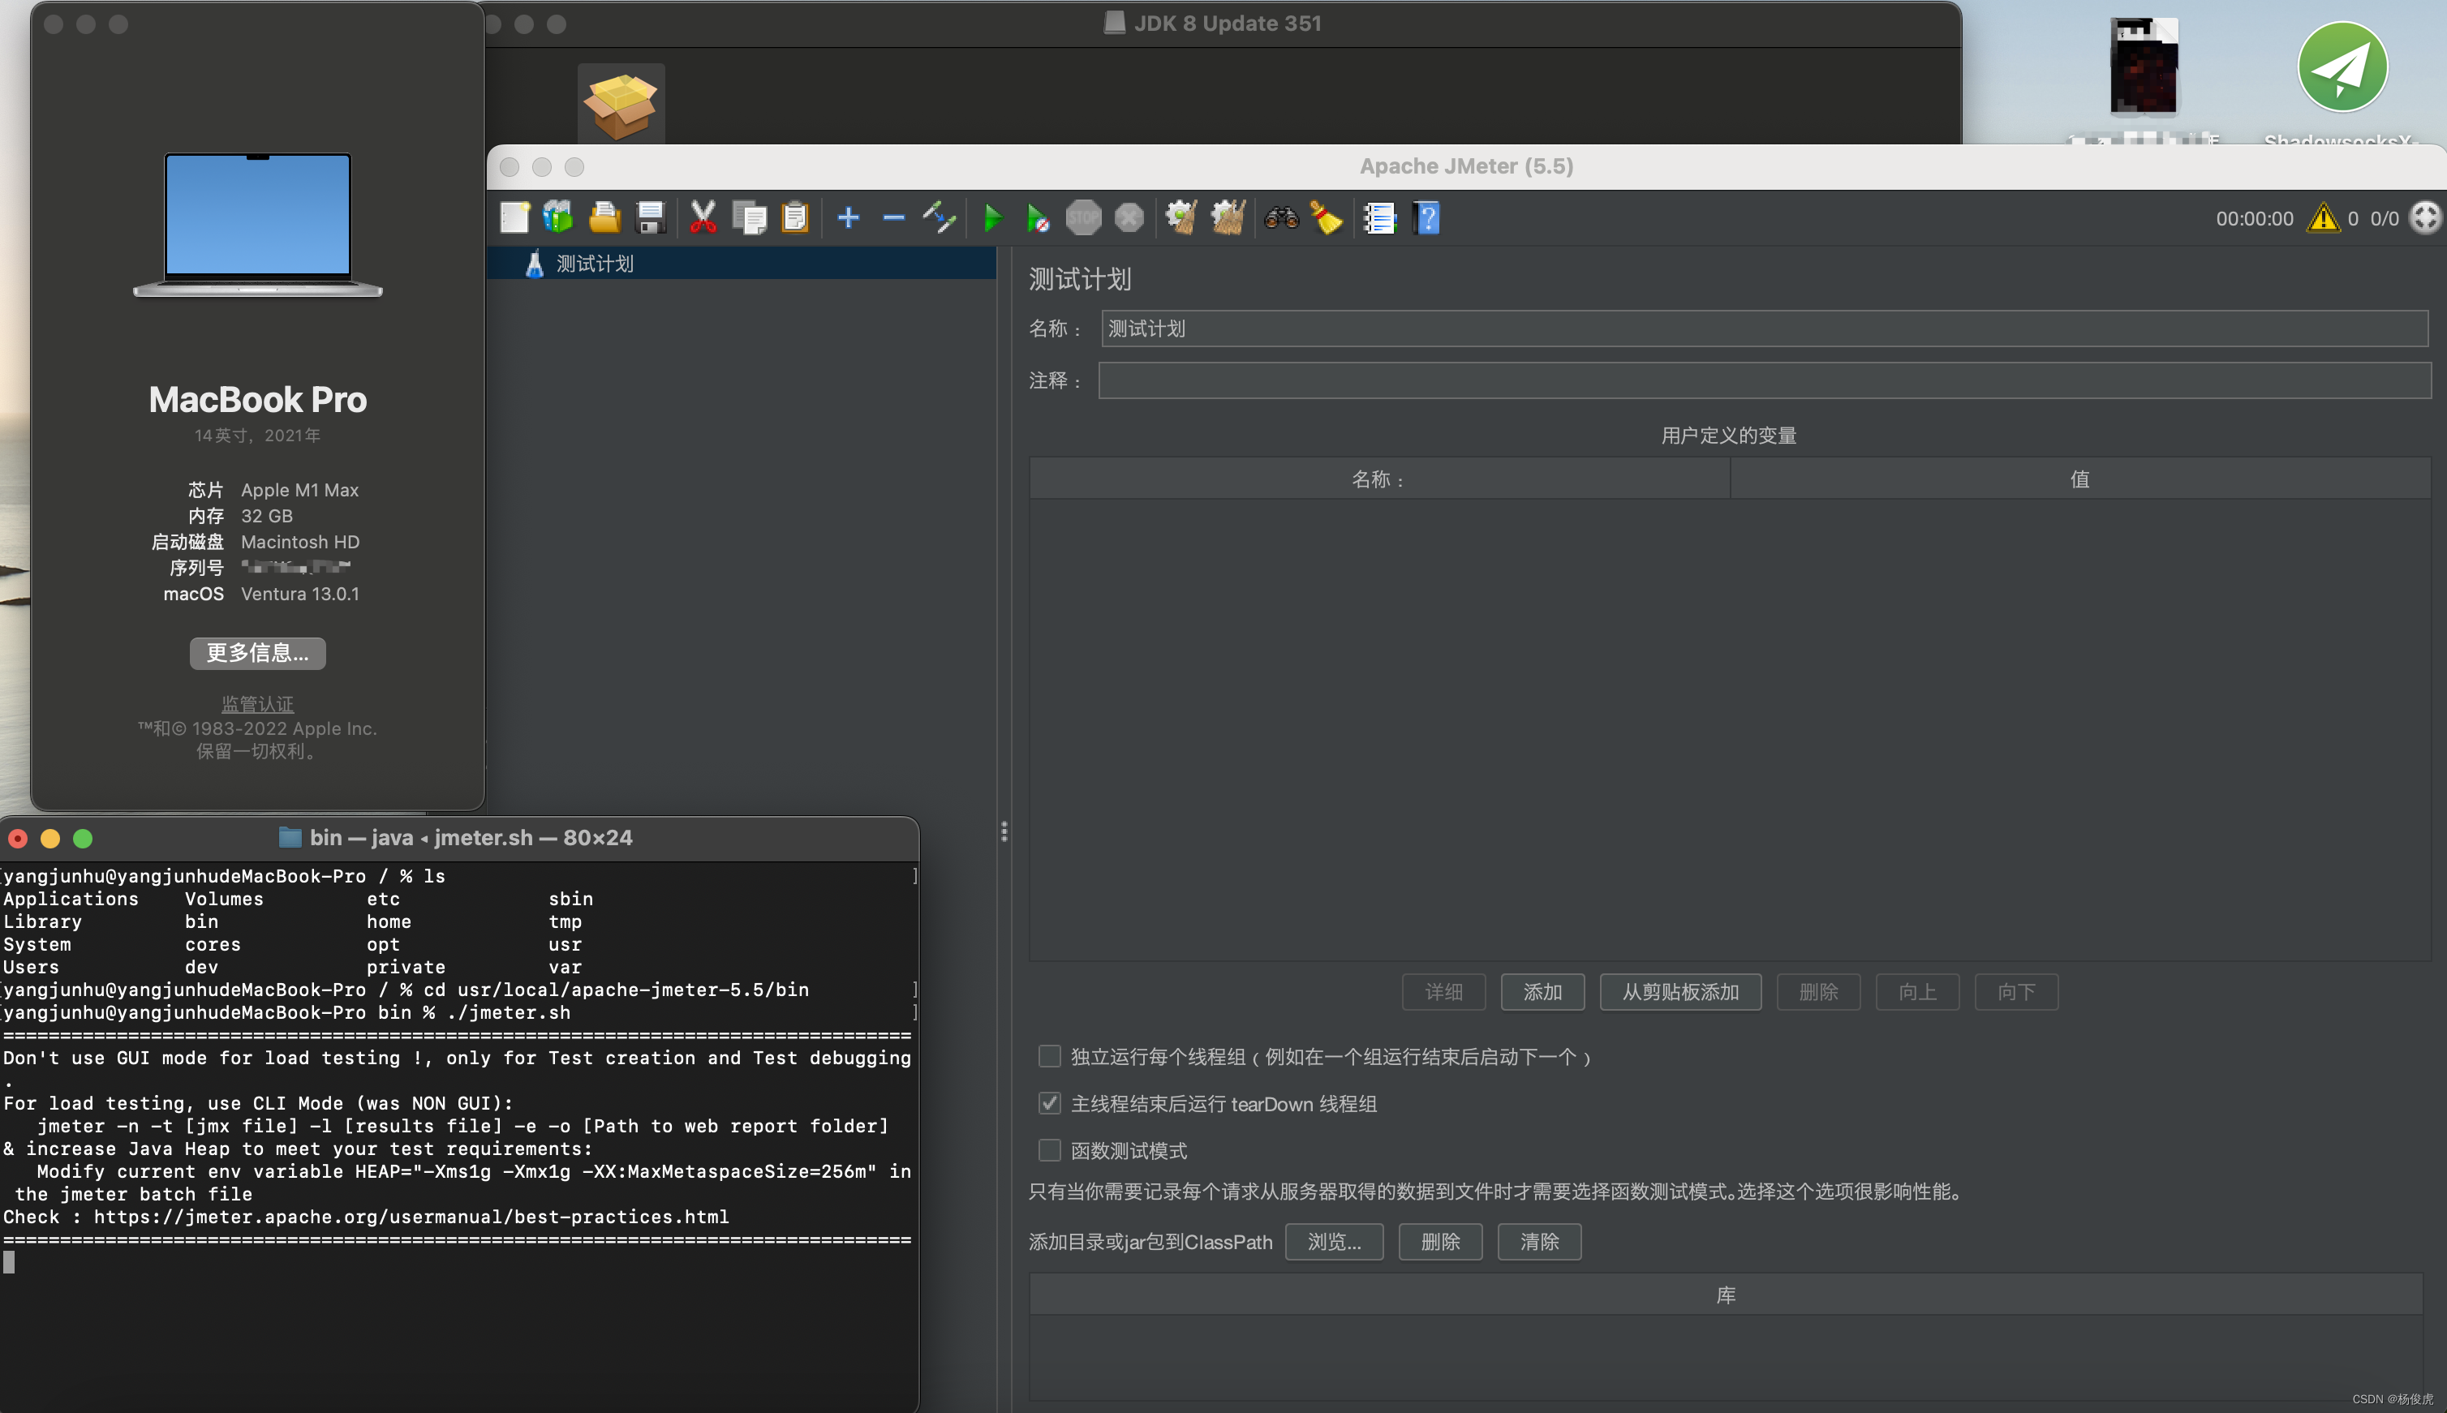Viewport: 2447px width, 1413px height.
Task: Open the JMeter Help question mark icon
Action: pyautogui.click(x=1428, y=217)
